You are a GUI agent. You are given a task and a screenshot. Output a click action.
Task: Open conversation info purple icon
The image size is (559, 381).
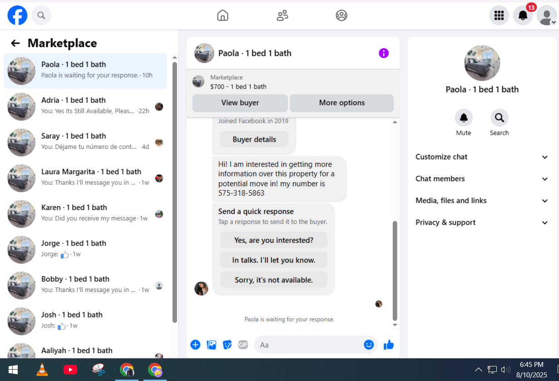pos(384,53)
